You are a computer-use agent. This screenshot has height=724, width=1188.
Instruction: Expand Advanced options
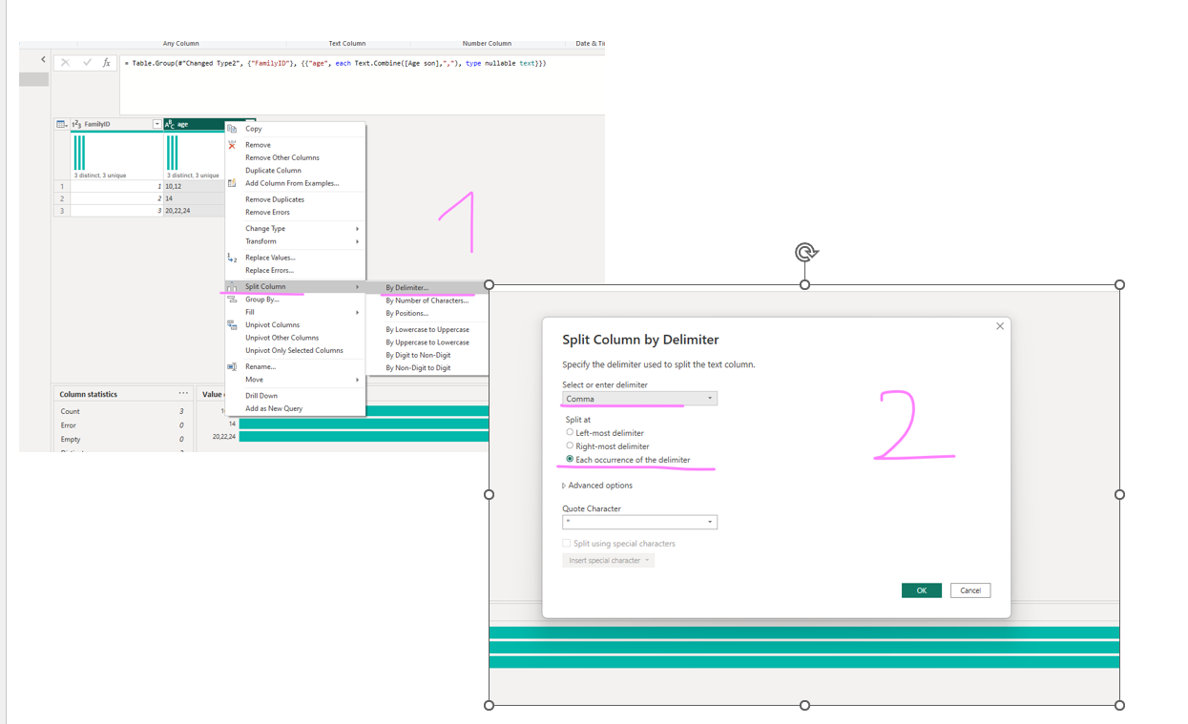pos(597,486)
